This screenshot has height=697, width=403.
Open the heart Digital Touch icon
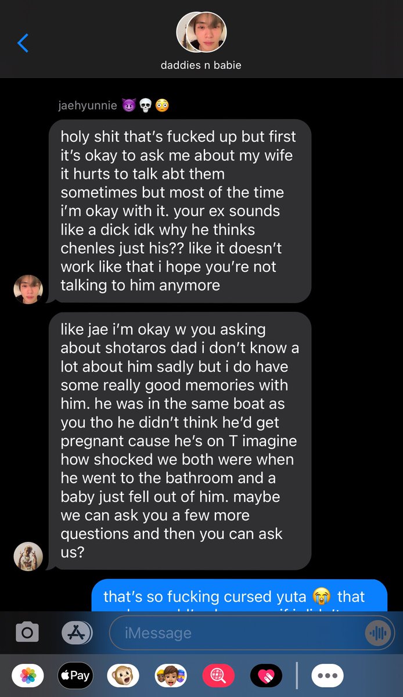266,676
